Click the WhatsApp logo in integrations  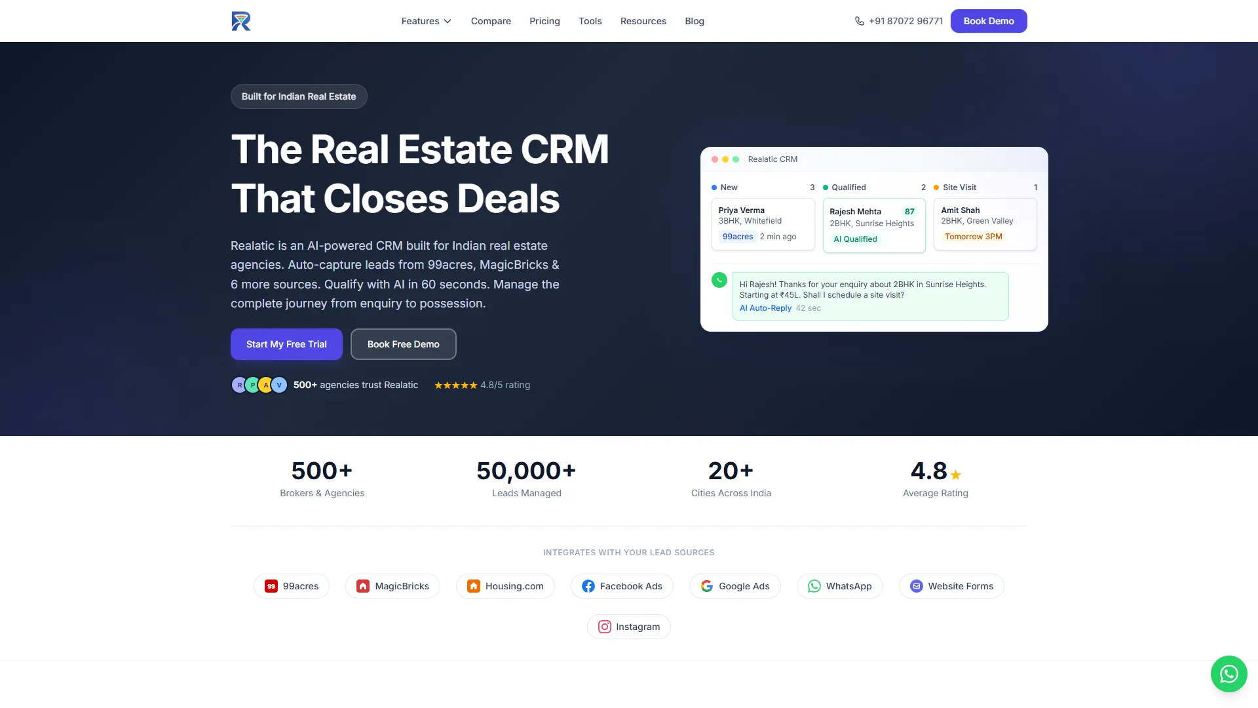tap(814, 586)
